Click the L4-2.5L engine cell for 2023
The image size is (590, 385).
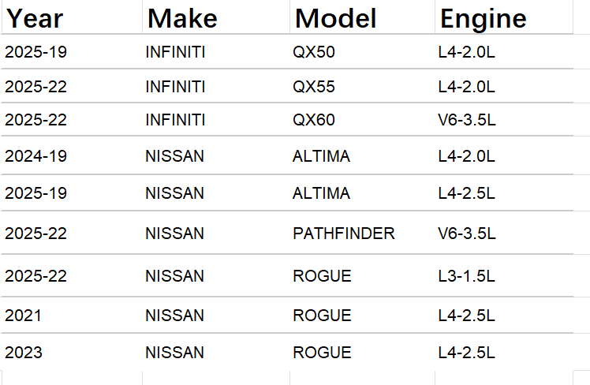466,352
